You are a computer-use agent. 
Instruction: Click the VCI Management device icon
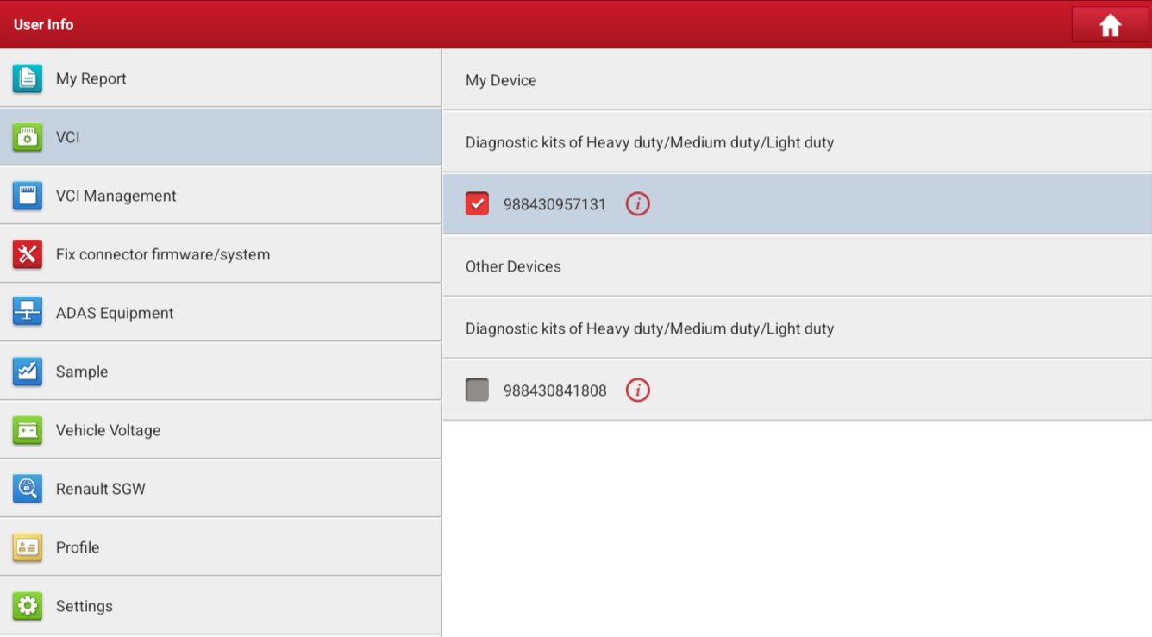(27, 195)
